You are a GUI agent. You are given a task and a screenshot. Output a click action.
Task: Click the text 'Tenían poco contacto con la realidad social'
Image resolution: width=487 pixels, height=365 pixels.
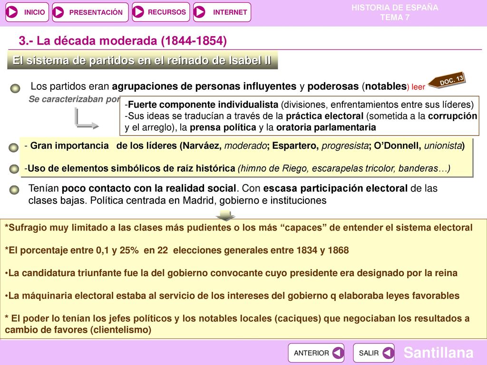(132, 188)
